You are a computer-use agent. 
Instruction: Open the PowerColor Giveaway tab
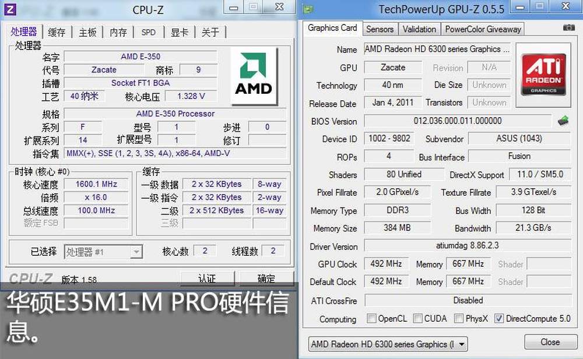pyautogui.click(x=483, y=29)
